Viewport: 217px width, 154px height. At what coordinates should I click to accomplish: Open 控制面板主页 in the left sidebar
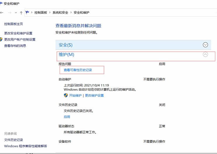13,24
